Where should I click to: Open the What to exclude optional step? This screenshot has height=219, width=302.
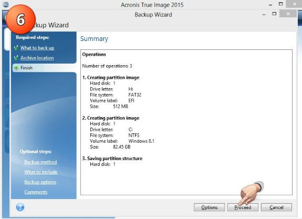41,172
